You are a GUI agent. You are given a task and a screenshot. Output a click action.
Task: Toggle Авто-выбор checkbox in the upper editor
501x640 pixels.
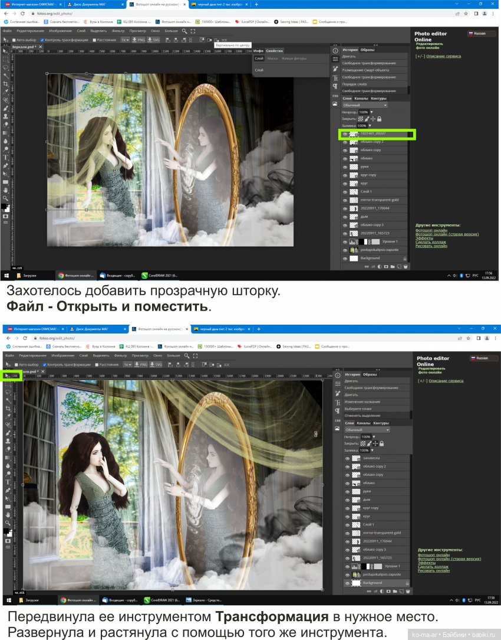coord(15,40)
